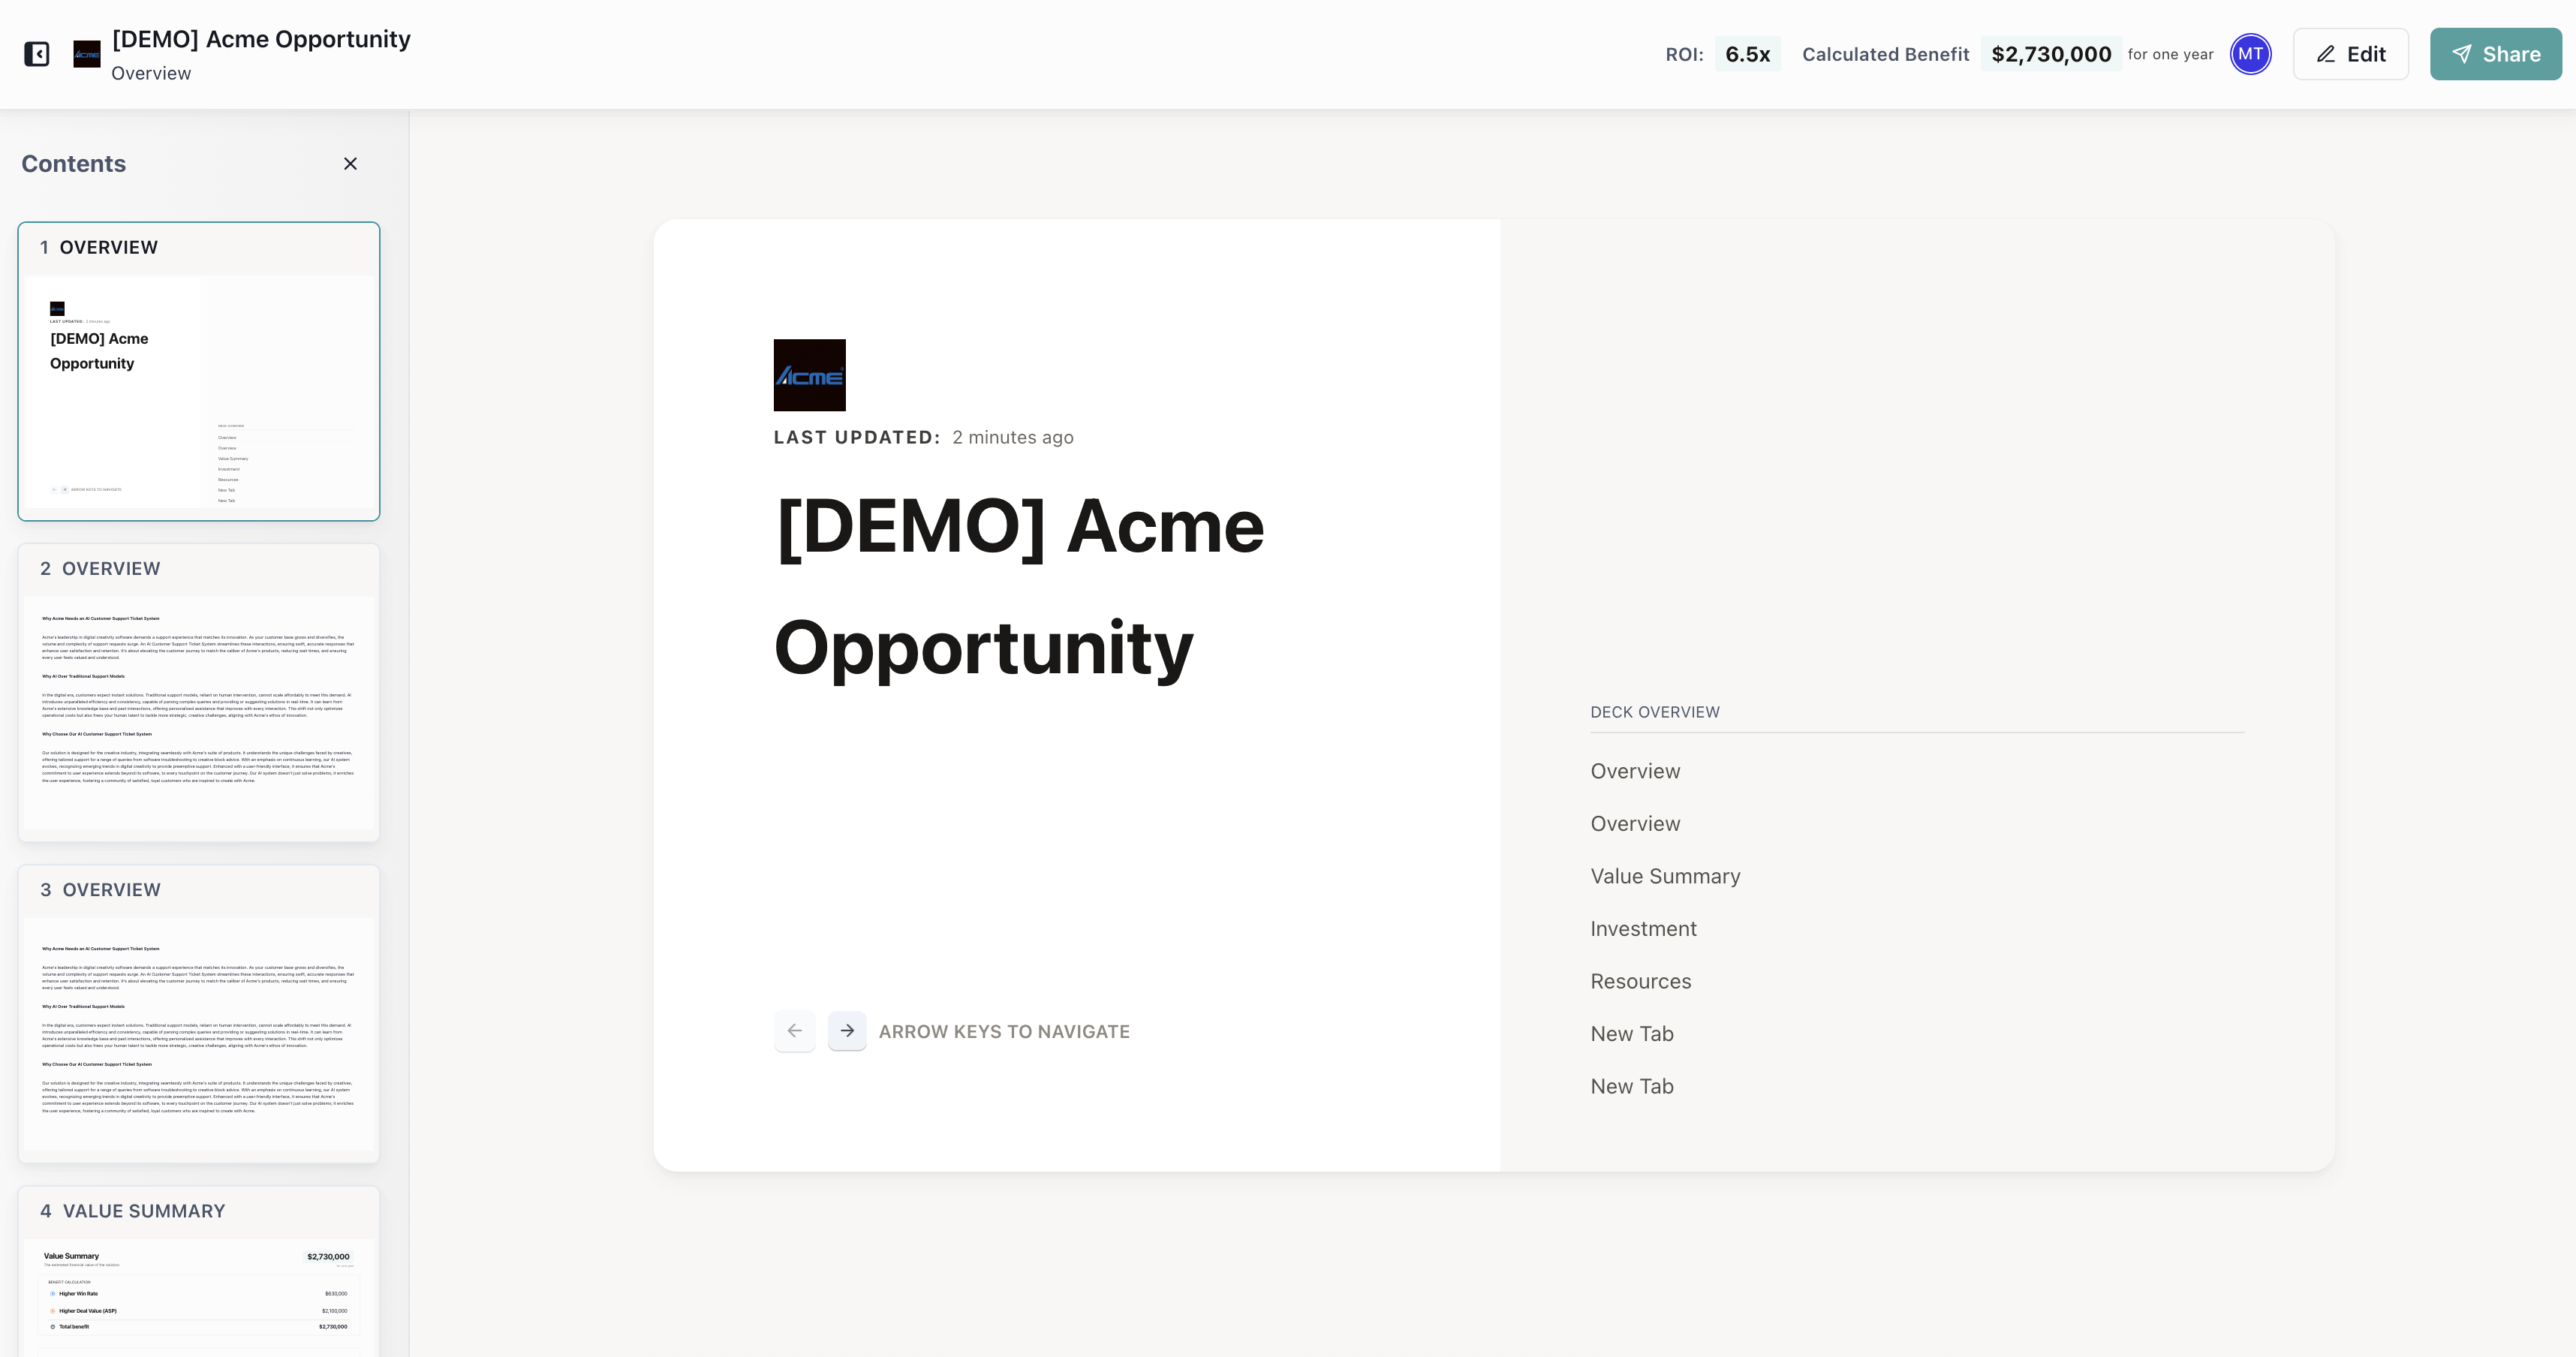This screenshot has height=1357, width=2576.
Task: Select slide 2 Overview thumbnail
Action: 199,693
